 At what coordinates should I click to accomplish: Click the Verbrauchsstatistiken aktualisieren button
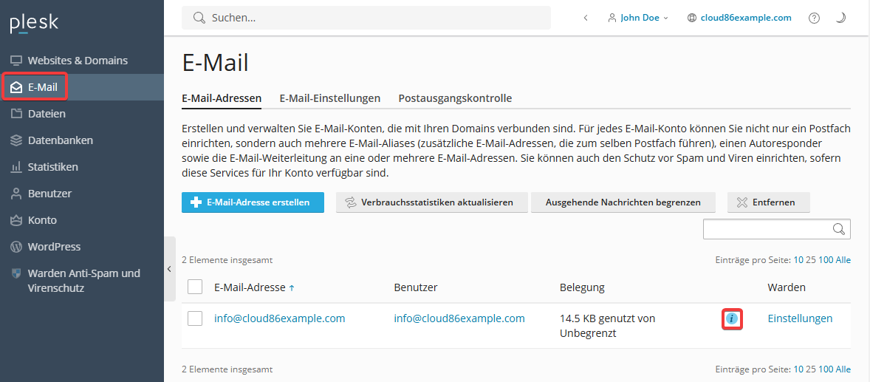(431, 202)
